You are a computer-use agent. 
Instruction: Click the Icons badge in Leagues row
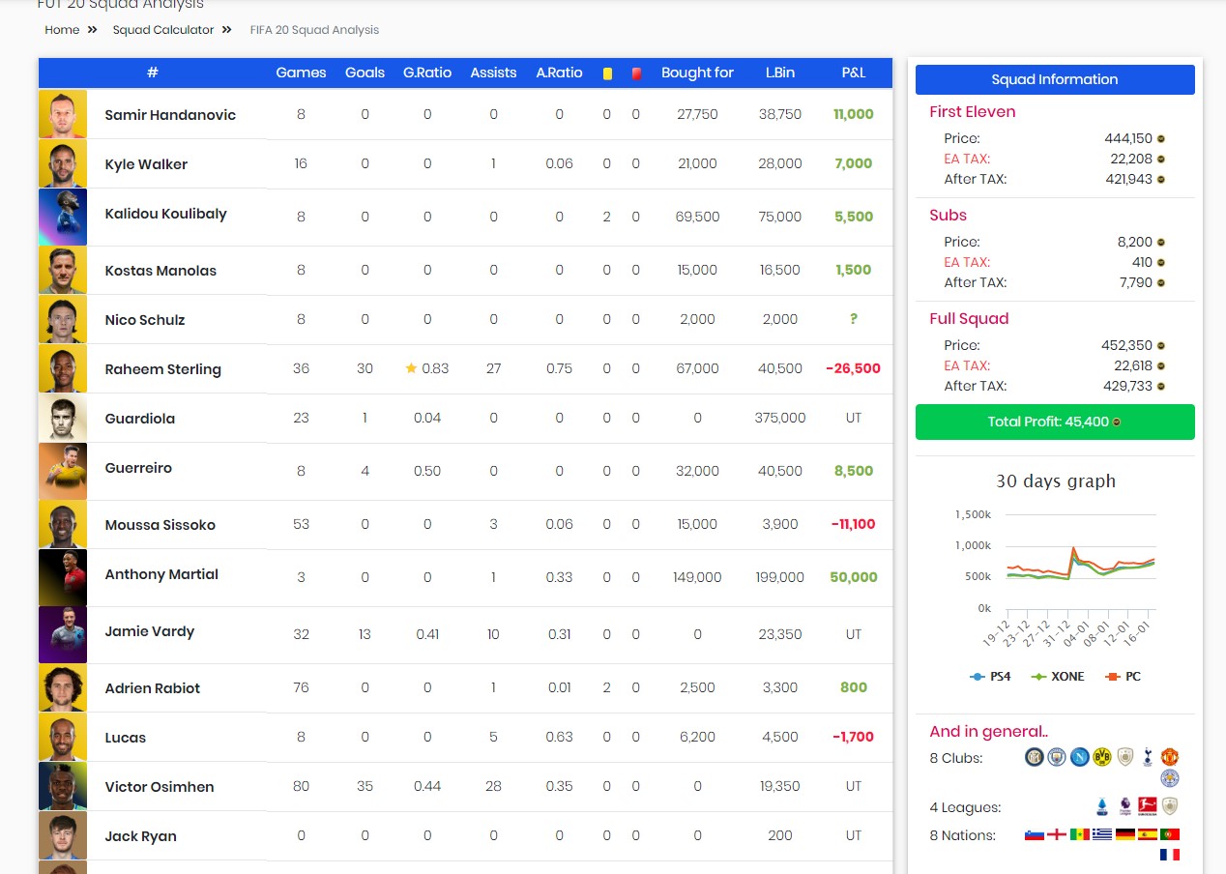point(1170,806)
